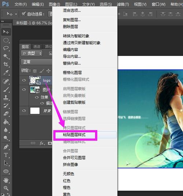Select the Blur tool
This screenshot has height=196, width=183.
pos(6,130)
